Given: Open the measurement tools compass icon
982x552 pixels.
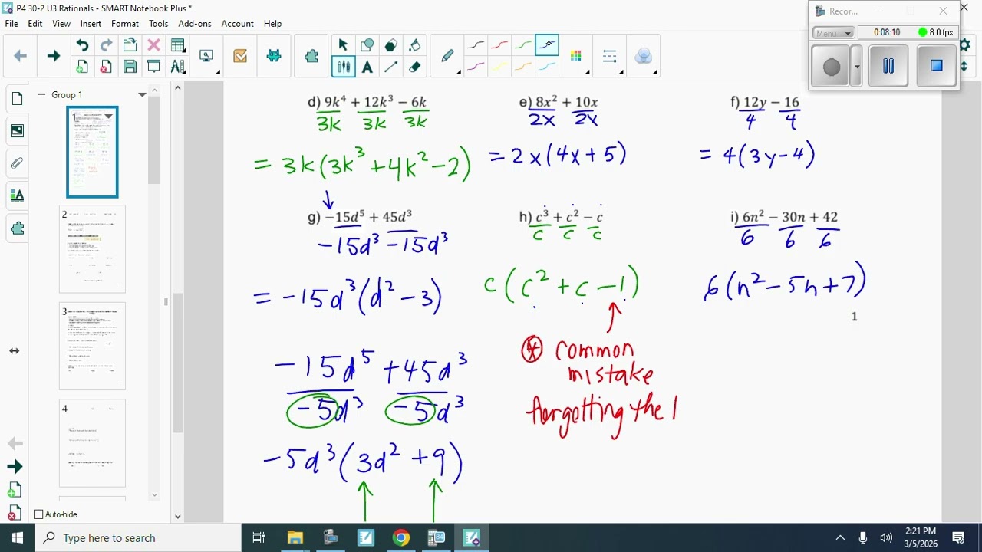Looking at the screenshot, I should (x=177, y=67).
